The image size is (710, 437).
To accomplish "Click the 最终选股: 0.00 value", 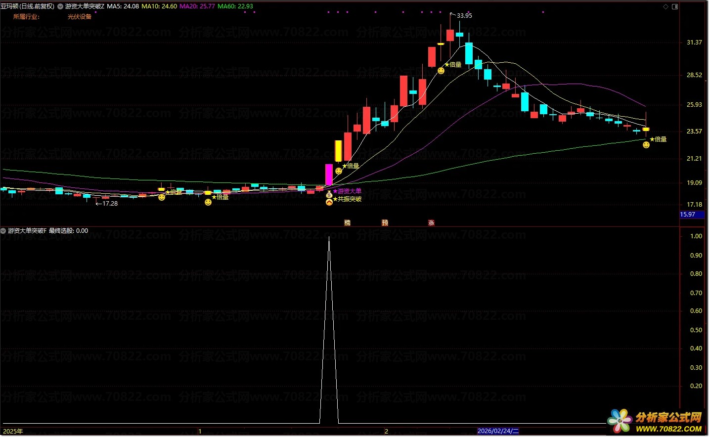I will [x=69, y=231].
